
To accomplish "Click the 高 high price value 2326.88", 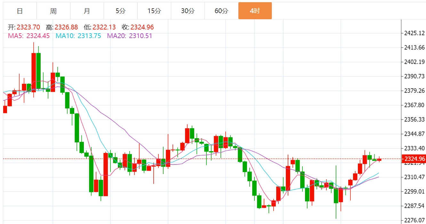I will 66,27.
